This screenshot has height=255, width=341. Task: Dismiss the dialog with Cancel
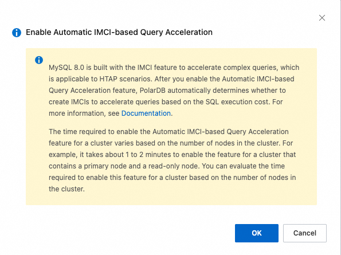305,233
